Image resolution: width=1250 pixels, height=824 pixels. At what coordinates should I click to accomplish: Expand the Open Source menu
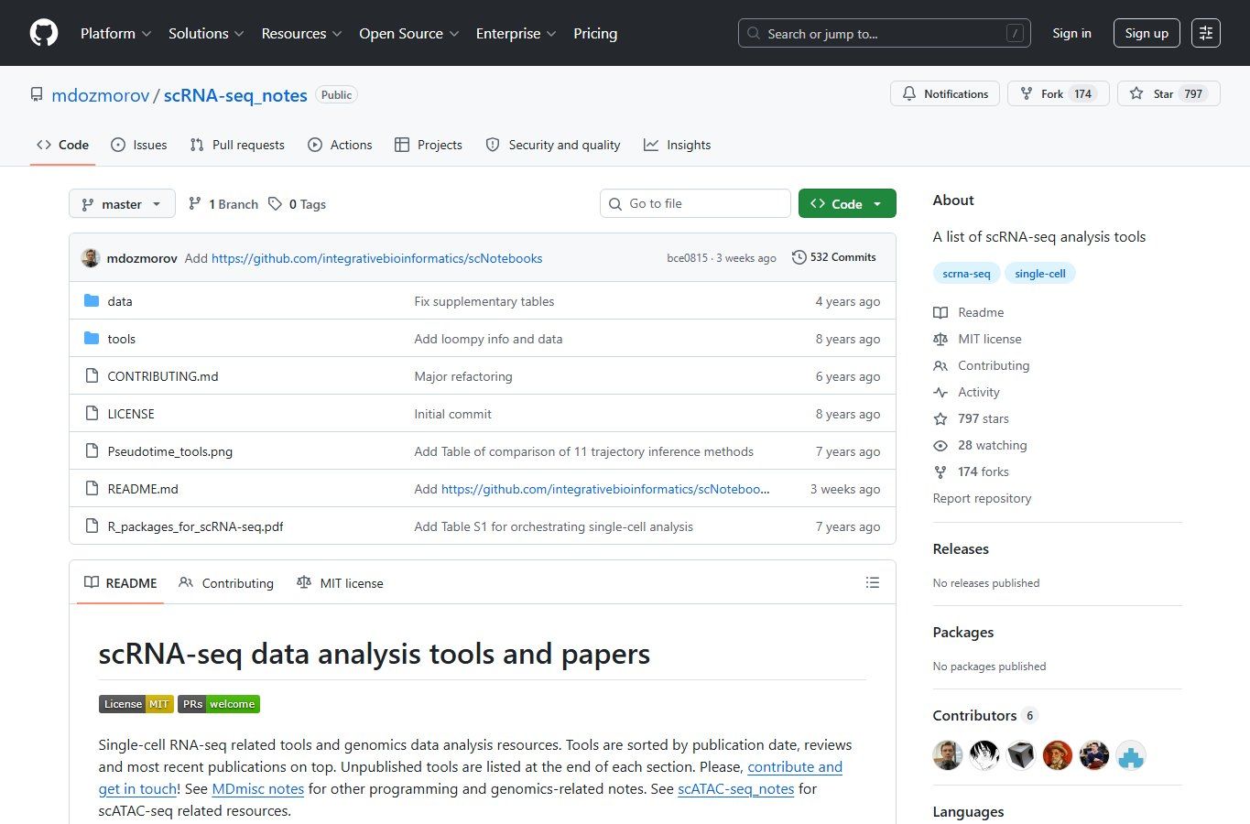pyautogui.click(x=409, y=33)
